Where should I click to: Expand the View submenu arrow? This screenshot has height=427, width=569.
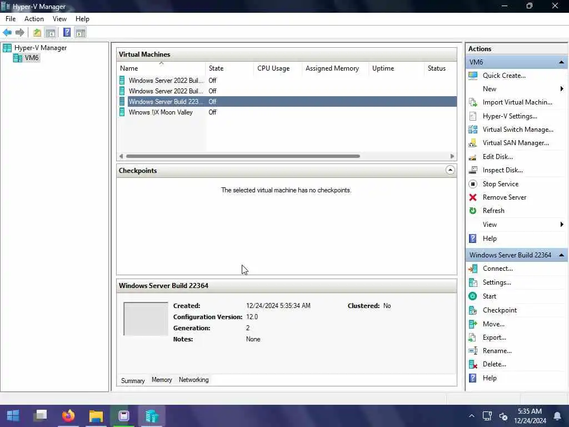(562, 225)
